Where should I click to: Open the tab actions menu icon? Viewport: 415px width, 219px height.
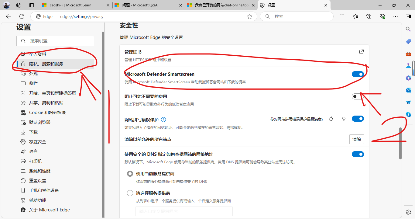point(32,5)
